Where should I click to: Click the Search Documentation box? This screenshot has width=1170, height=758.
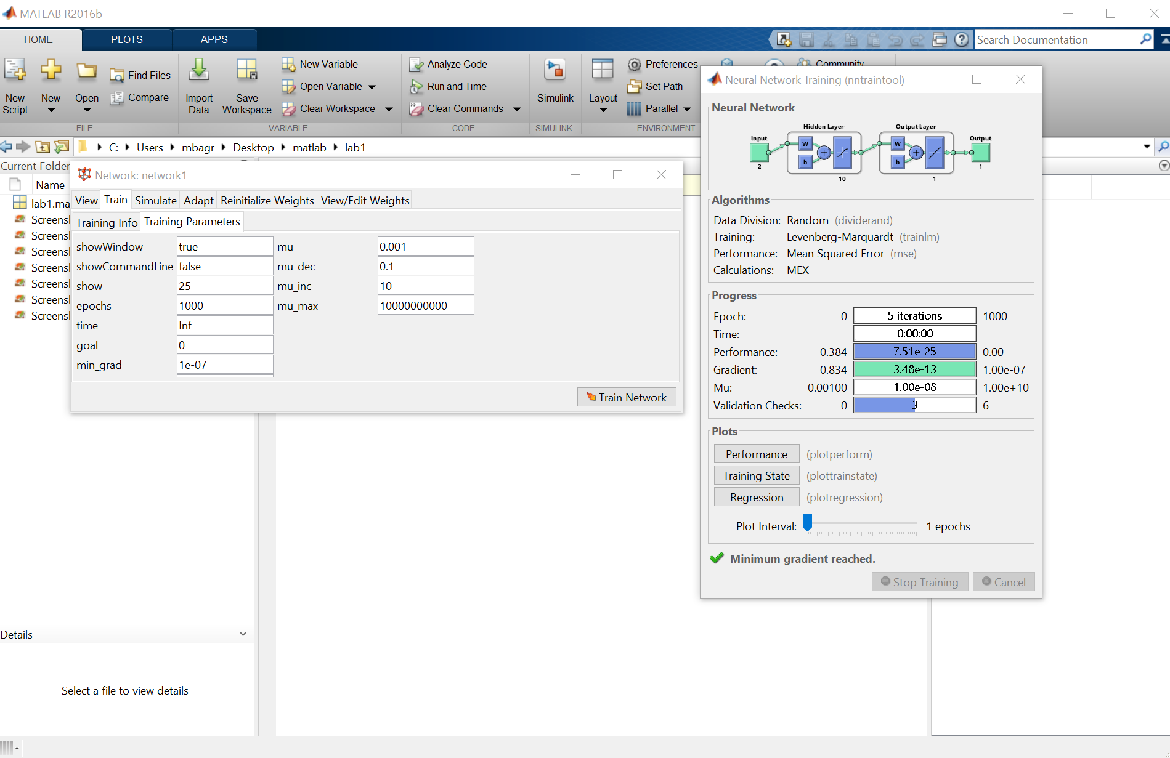click(x=1056, y=39)
